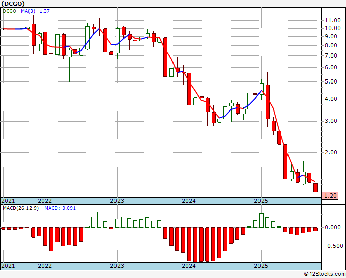Click the large red candlestick just after 2025 starts
346x278 pixels.
[268, 102]
